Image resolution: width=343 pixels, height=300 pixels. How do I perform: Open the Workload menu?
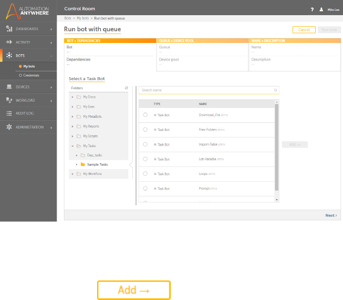tap(28, 100)
